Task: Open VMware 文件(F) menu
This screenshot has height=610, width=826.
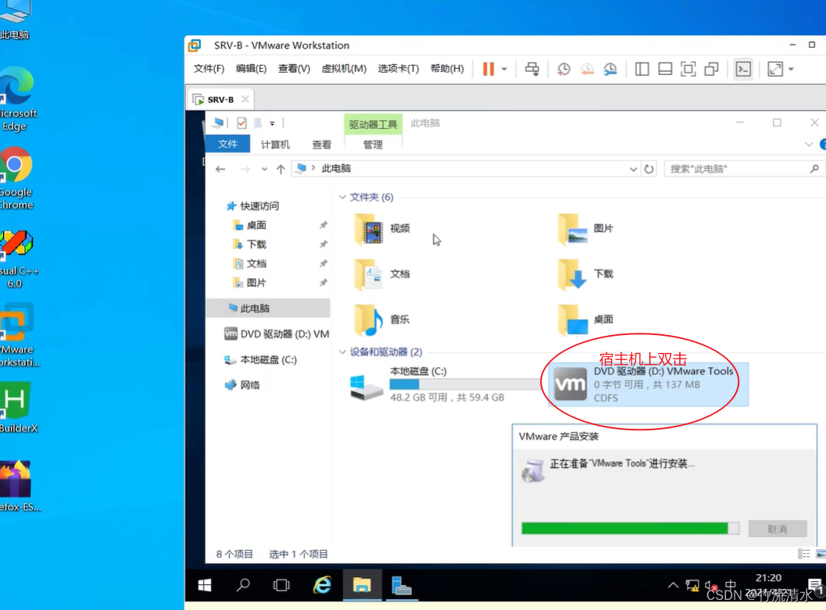Action: pyautogui.click(x=209, y=69)
